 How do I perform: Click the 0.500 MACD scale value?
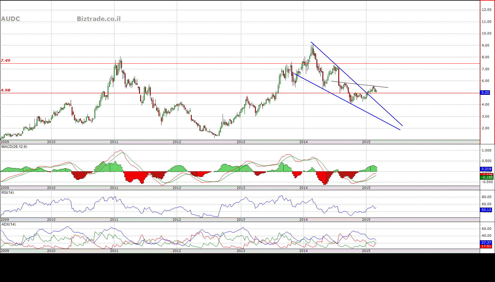[x=486, y=161]
